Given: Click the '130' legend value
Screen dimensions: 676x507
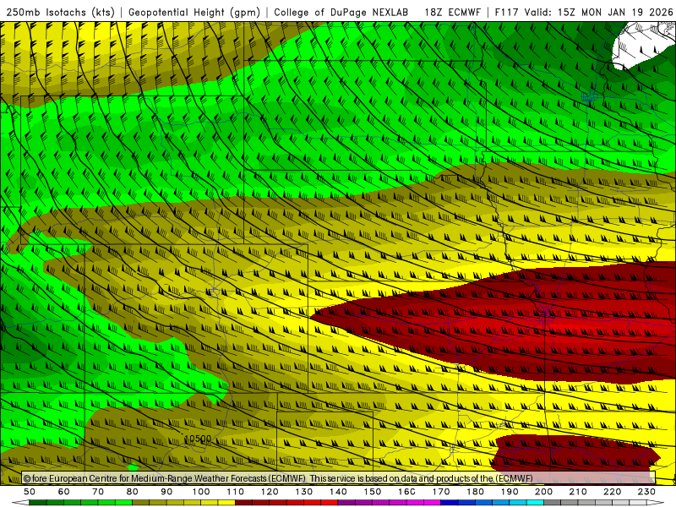Looking at the screenshot, I should click(x=303, y=492).
